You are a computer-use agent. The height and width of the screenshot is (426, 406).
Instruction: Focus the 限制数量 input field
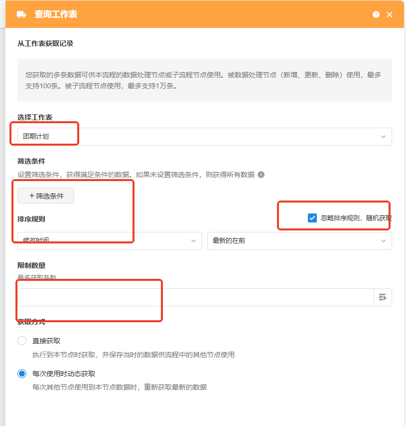pyautogui.click(x=195, y=297)
